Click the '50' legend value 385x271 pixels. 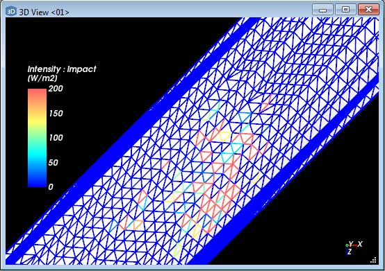pos(53,163)
